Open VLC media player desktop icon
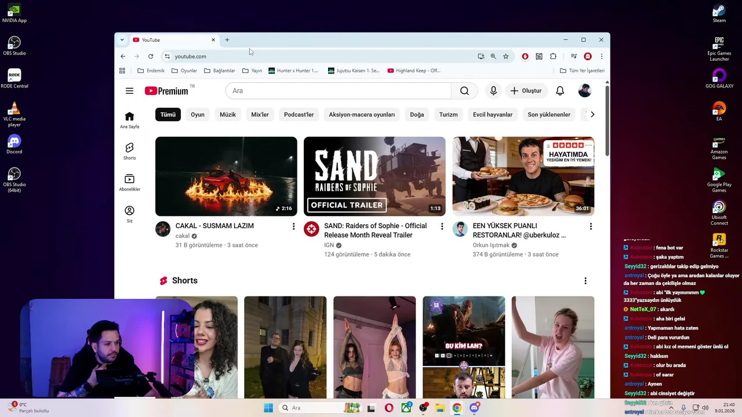Screen dimensions: 742x417 14,114
